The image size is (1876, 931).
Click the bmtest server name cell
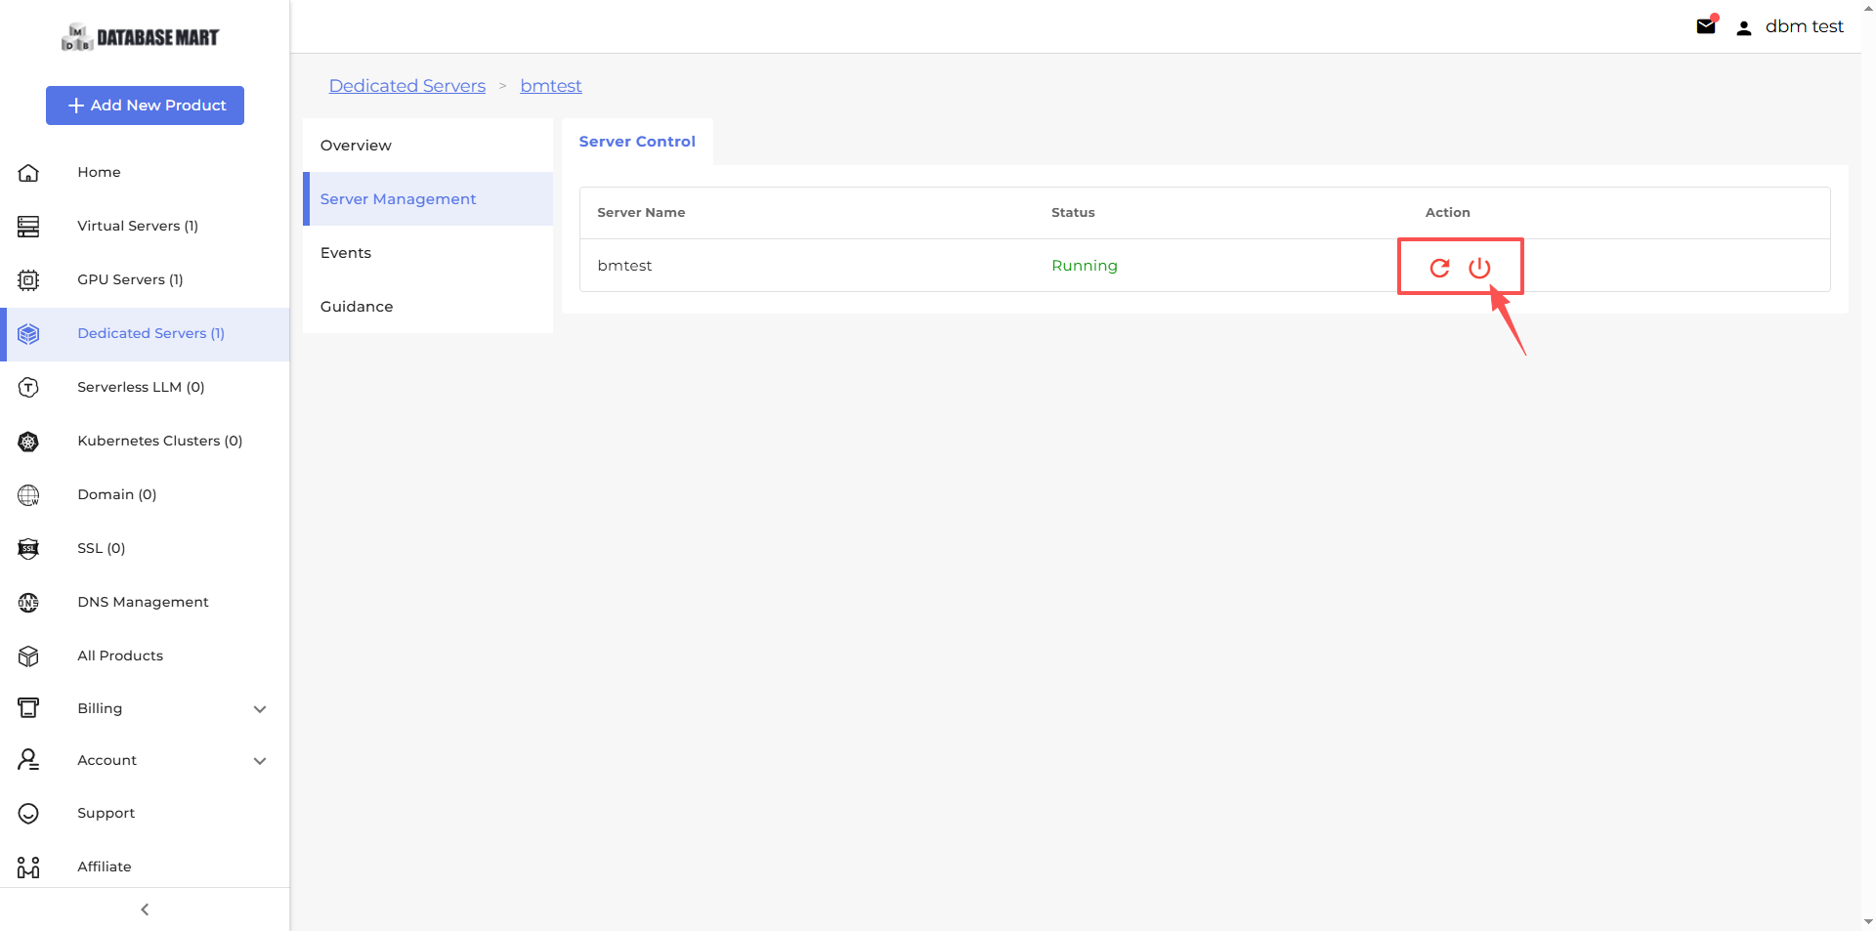click(x=624, y=266)
